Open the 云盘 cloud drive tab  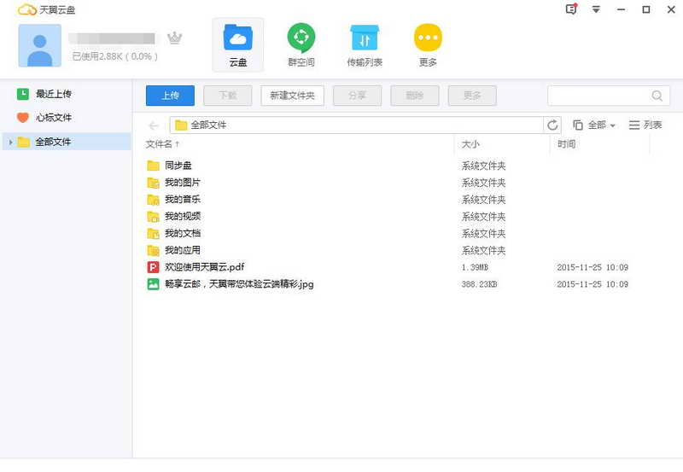237,45
